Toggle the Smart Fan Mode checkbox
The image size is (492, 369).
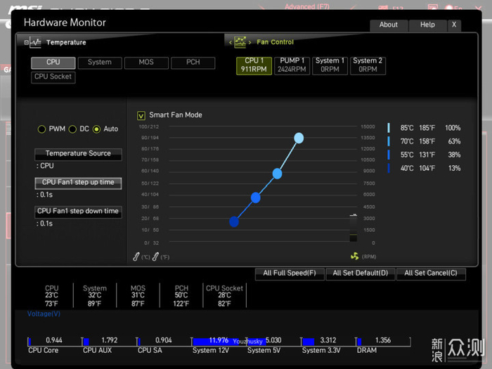141,115
